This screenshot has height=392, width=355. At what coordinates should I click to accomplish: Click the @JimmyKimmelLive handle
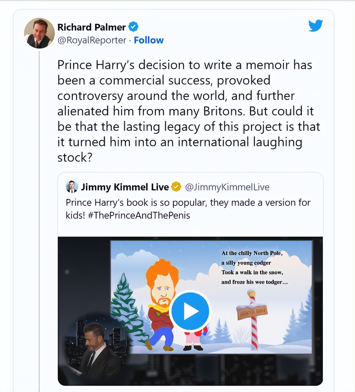click(227, 187)
